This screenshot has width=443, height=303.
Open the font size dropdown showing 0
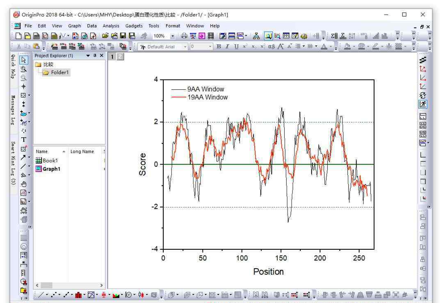point(210,47)
